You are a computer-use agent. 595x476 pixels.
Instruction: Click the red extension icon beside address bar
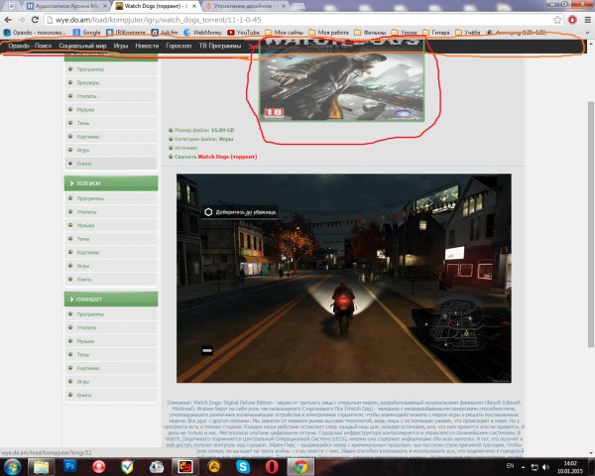[572, 19]
